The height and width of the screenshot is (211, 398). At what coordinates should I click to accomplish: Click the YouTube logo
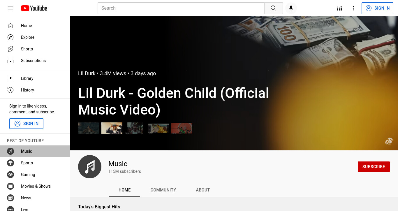(x=34, y=8)
